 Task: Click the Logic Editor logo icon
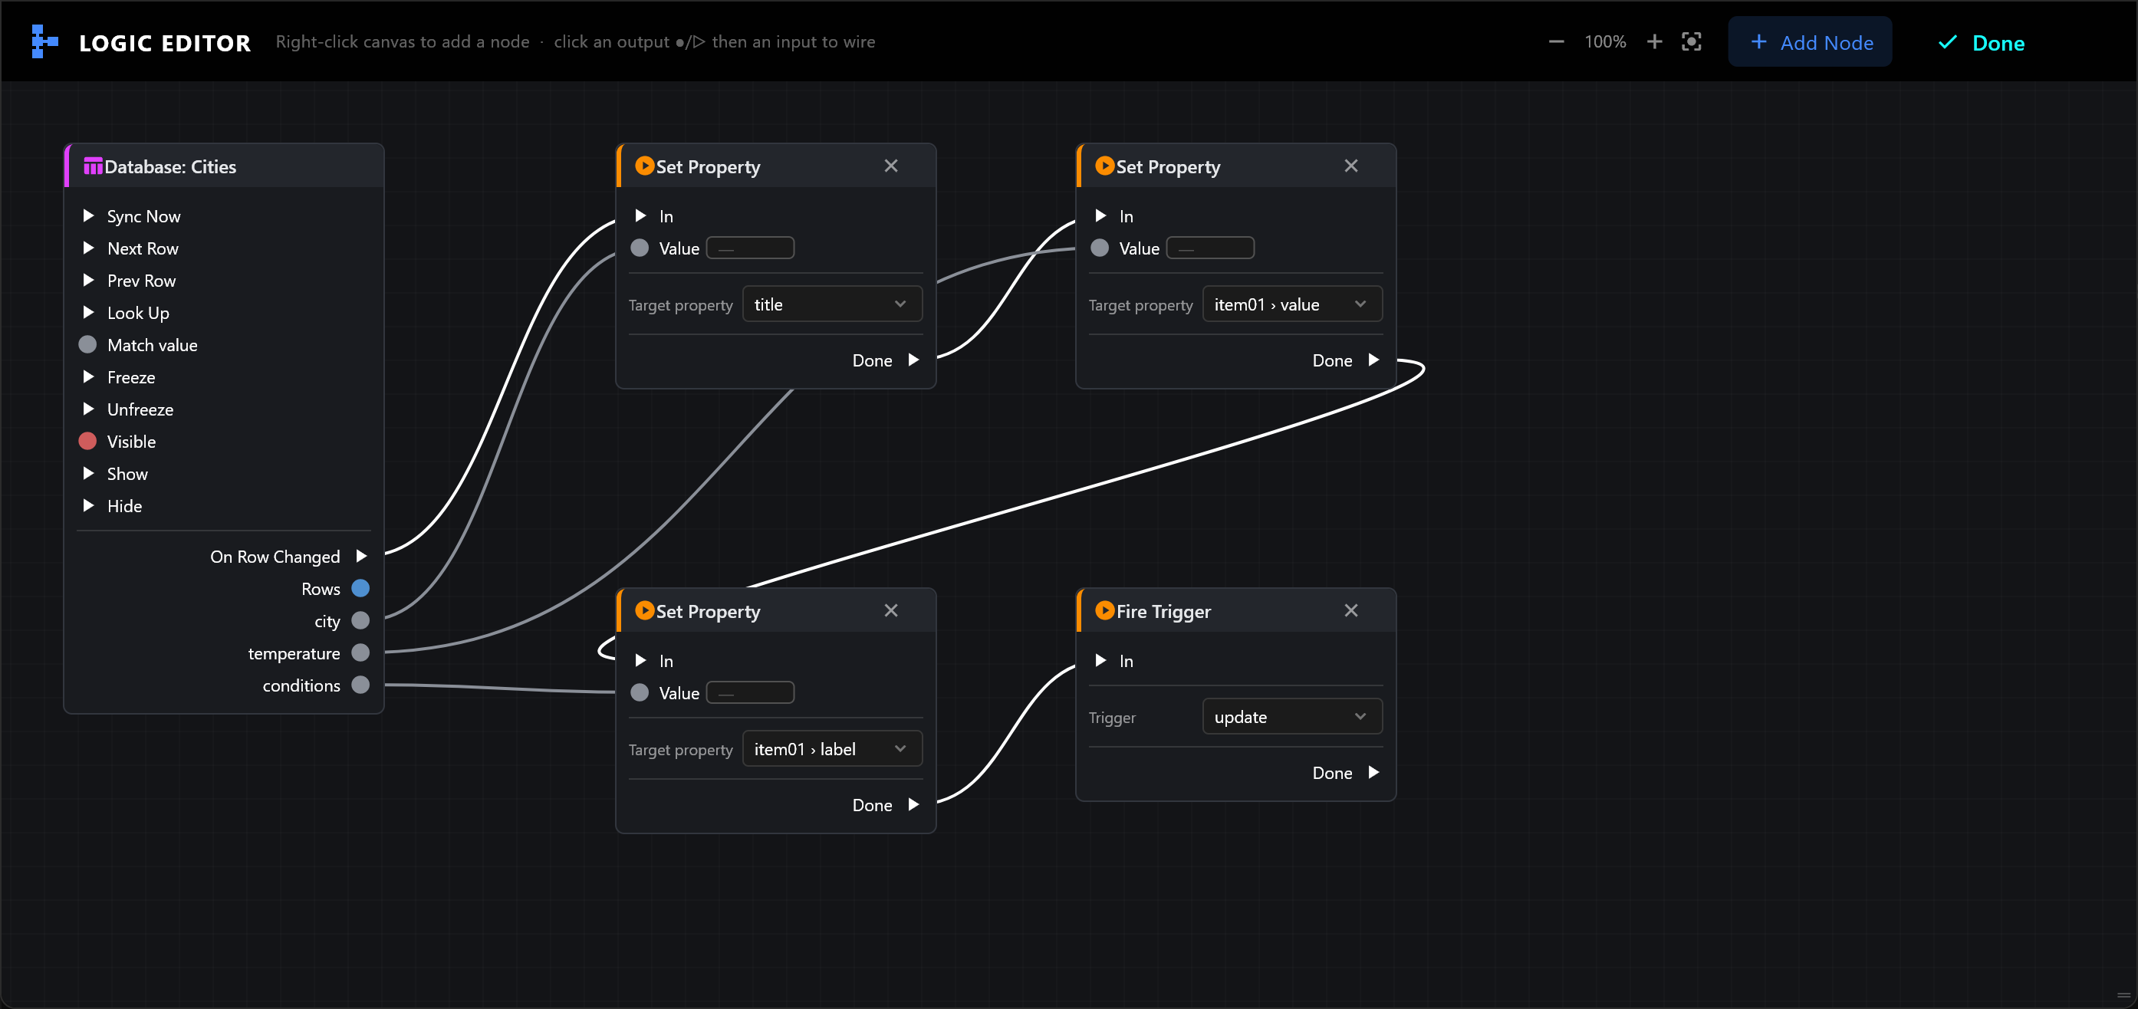click(x=44, y=41)
